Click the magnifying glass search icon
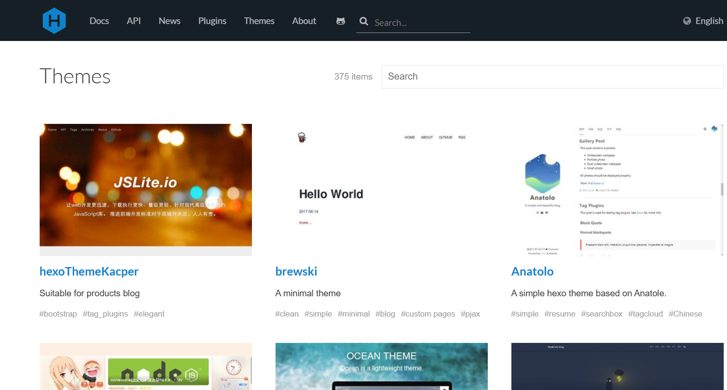This screenshot has height=390, width=727. click(x=364, y=21)
